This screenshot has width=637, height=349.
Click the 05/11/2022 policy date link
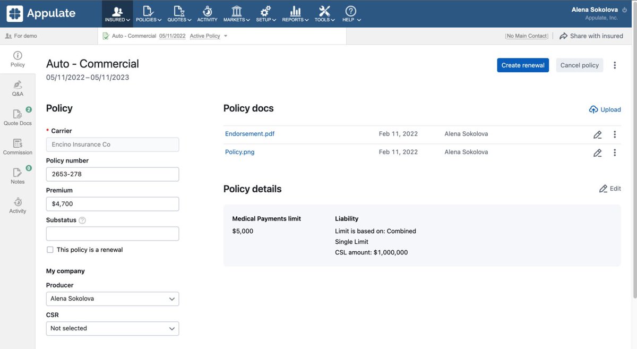pos(172,36)
